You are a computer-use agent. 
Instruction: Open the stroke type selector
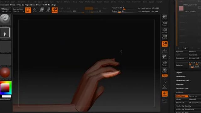(5, 33)
